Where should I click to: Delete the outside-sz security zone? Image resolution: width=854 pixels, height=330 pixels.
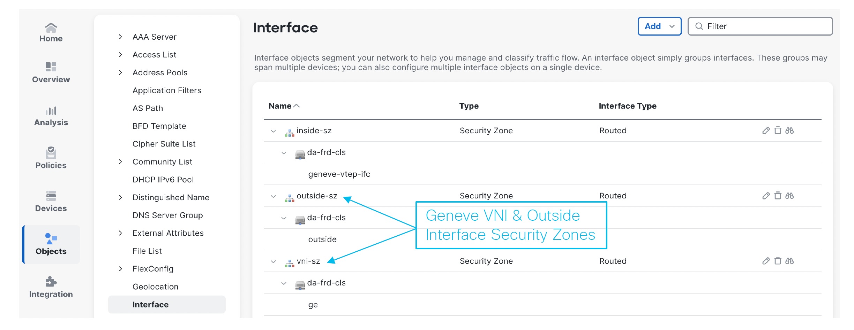(778, 196)
